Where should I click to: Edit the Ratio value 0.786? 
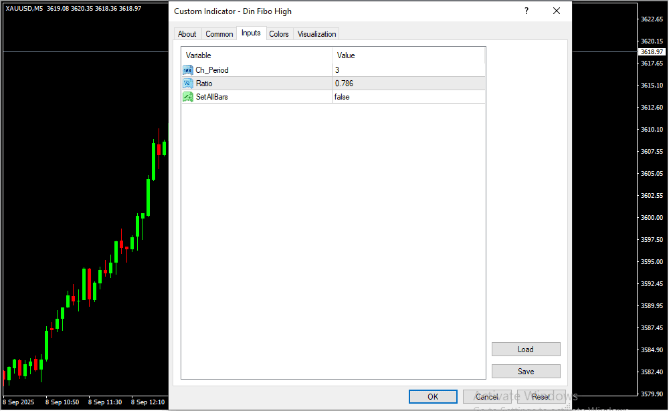pos(408,84)
